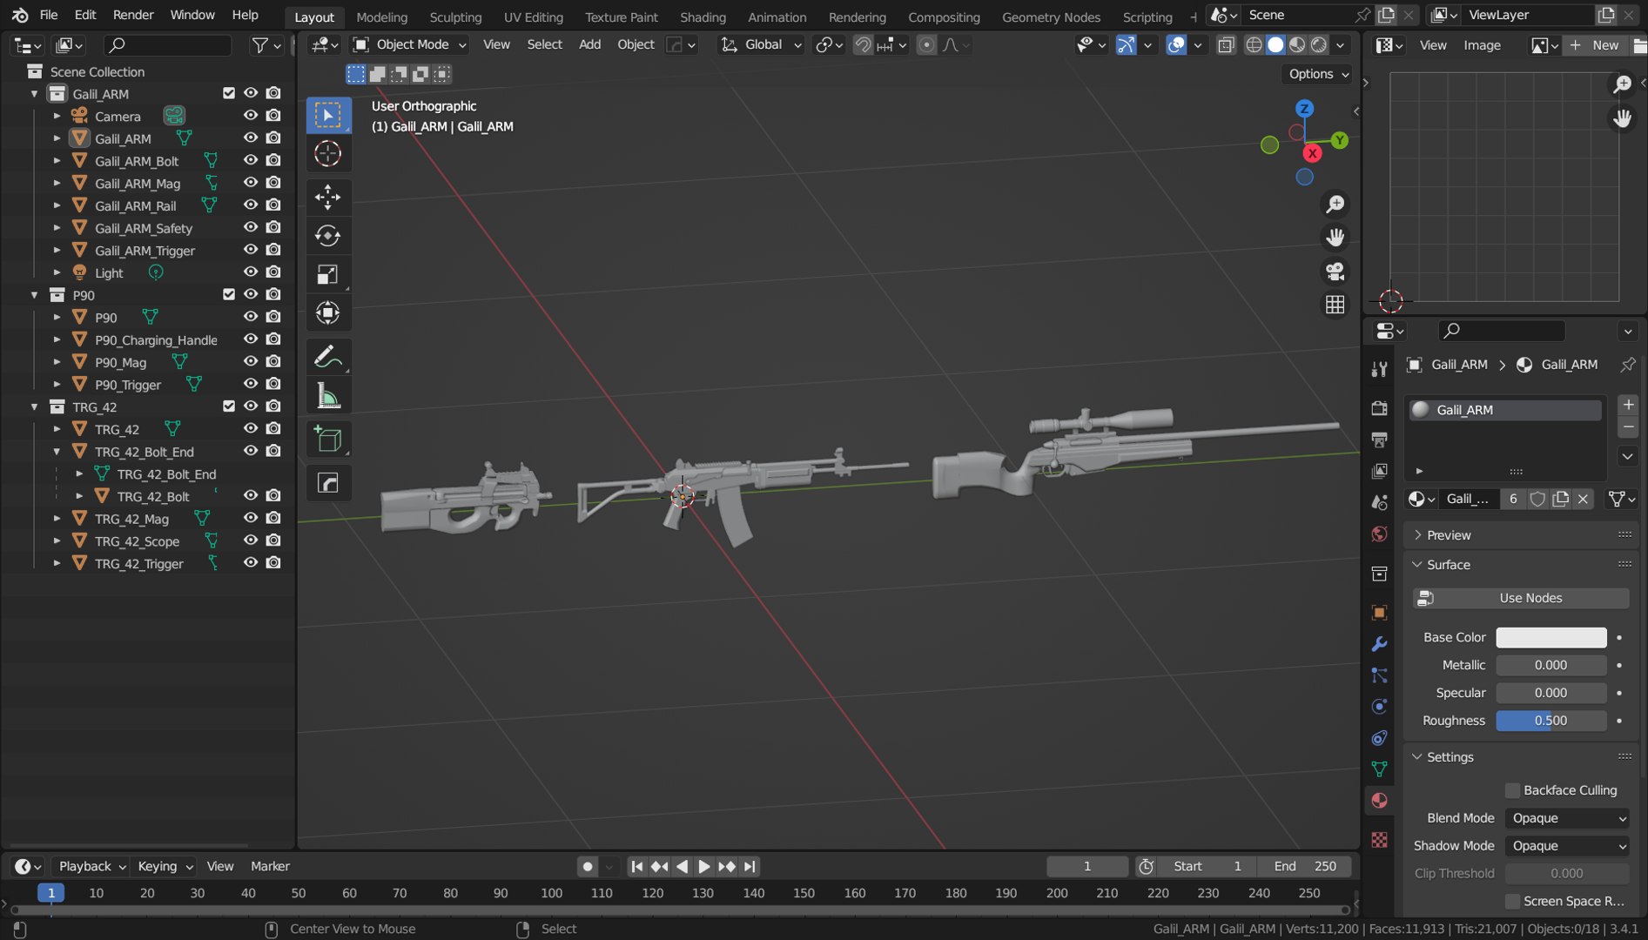Open the viewport Options popover

point(1318,74)
